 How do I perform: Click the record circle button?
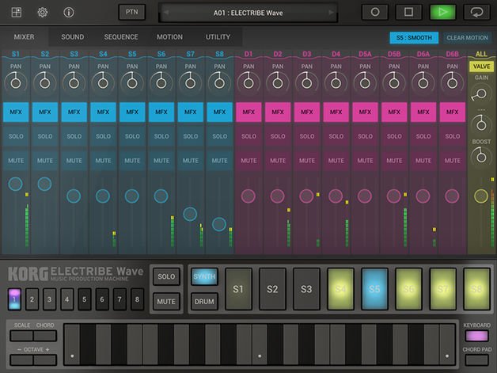point(375,13)
